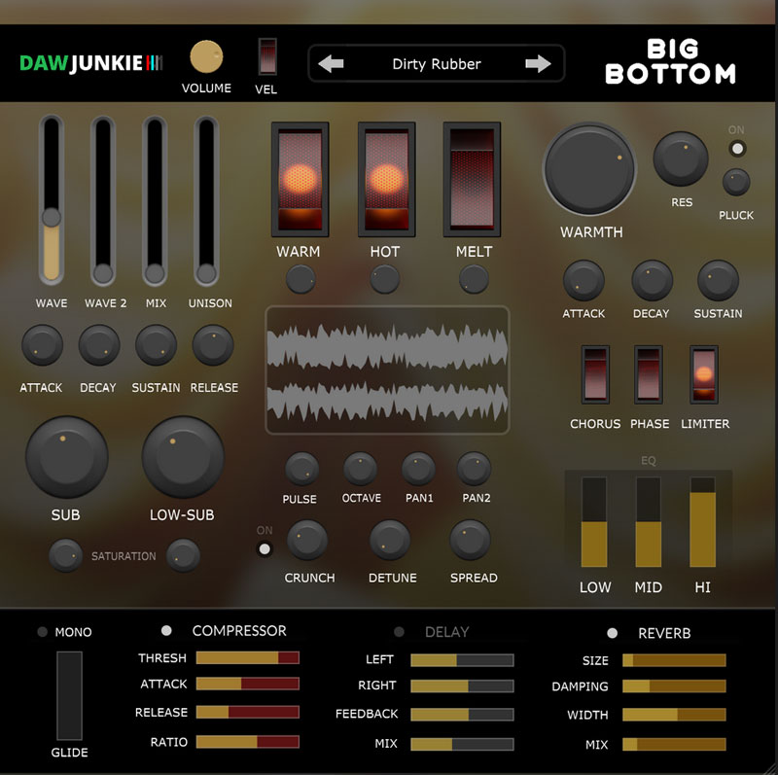This screenshot has width=778, height=775.
Task: Click the DETUNE knob
Action: (391, 541)
